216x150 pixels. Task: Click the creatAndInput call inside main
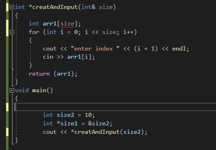pos(97,132)
